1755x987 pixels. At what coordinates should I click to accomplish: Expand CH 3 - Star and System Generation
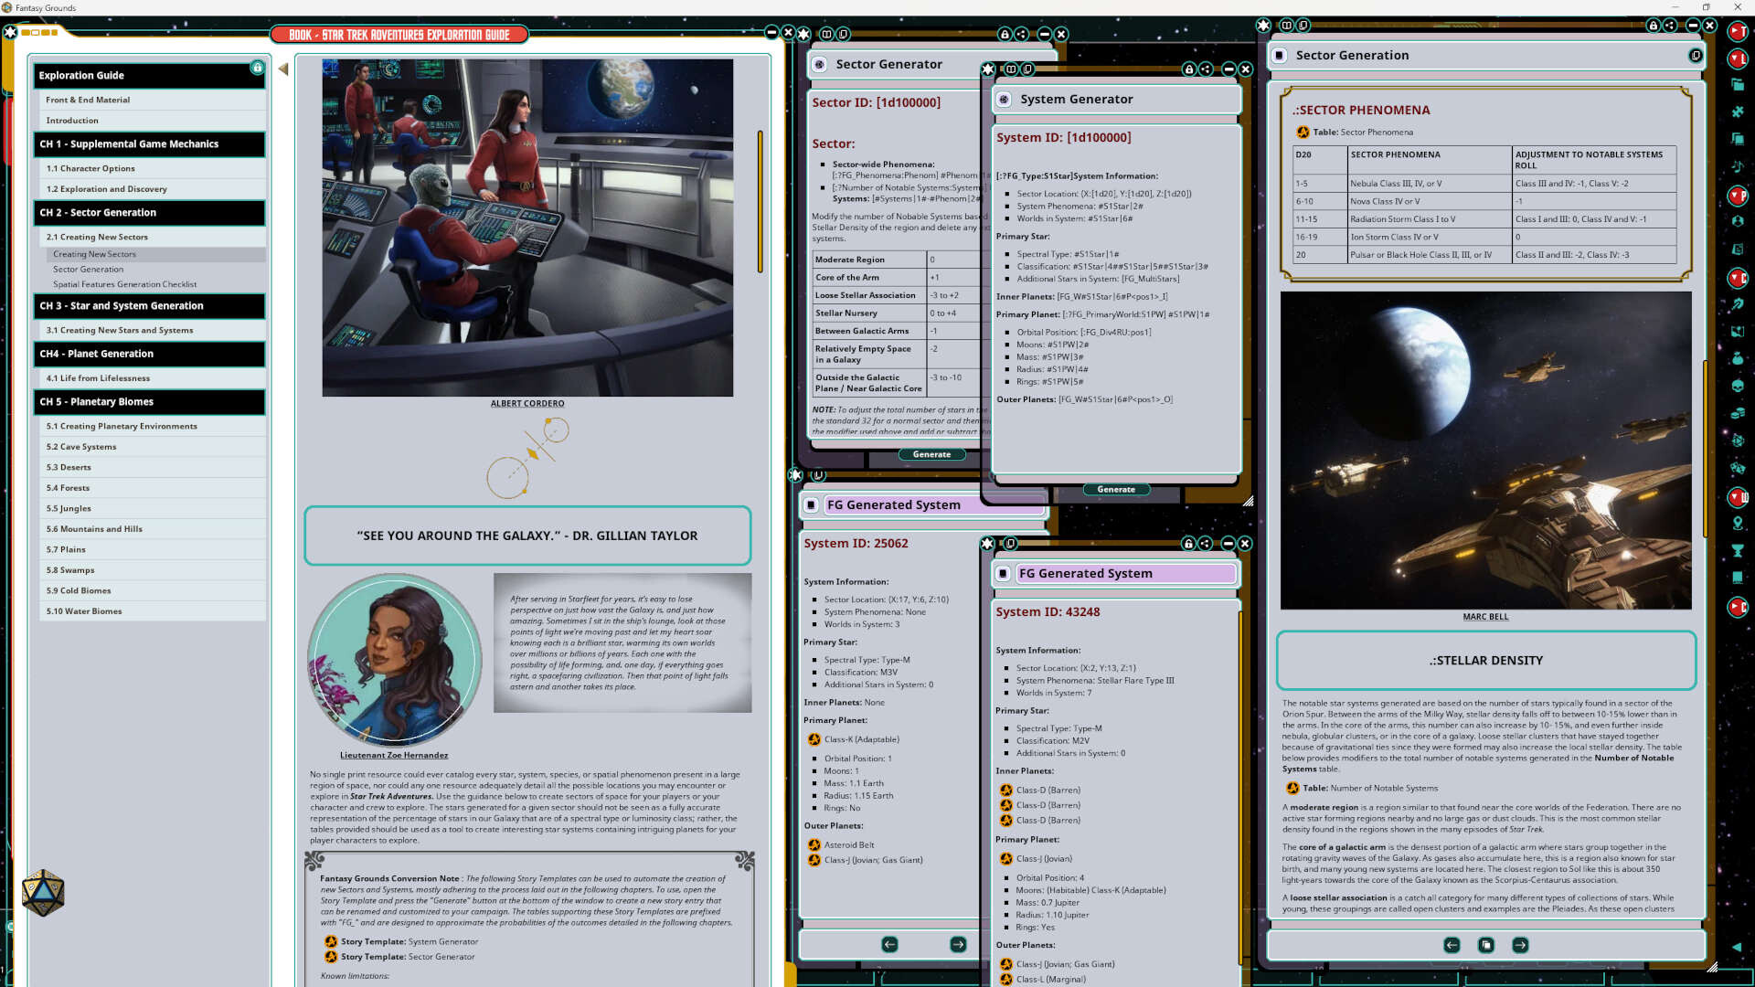(149, 306)
